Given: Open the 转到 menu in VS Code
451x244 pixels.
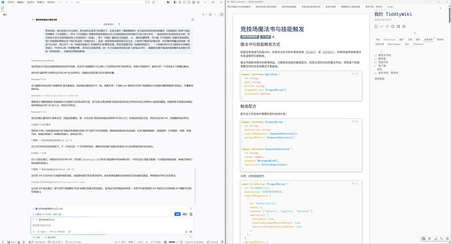Looking at the screenshot, I should (51, 3).
